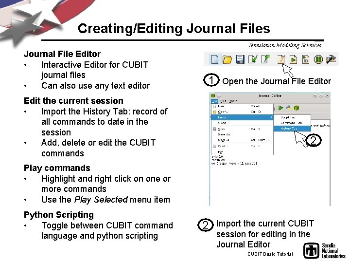Click the hammer tools icon in toolbar
The width and height of the screenshot is (350, 263).
[x=331, y=59]
